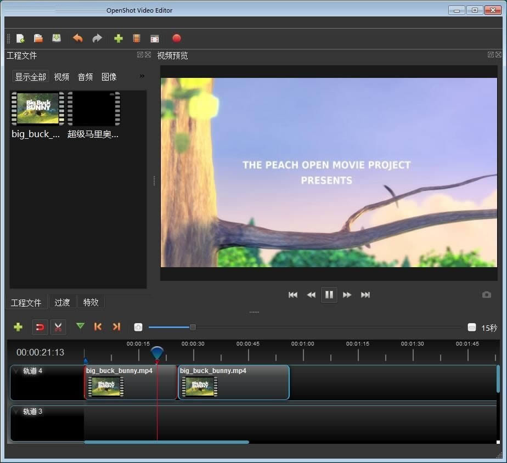Float the 工程文件 panel
507x463 pixels.
click(140, 55)
